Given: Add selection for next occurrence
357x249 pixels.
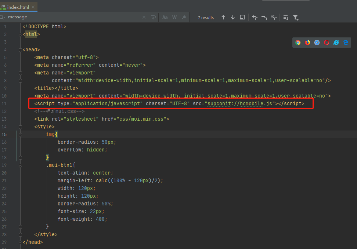Looking at the screenshot, I should tap(255, 17).
